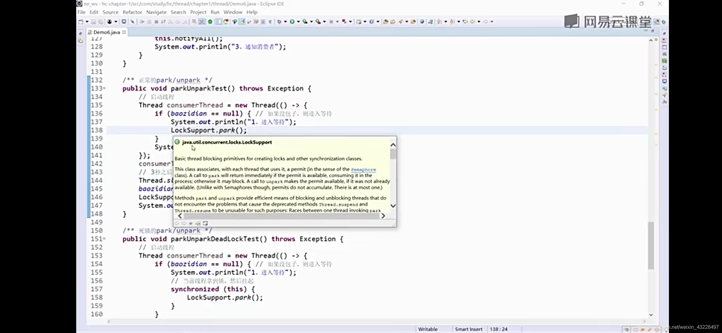This screenshot has width=722, height=333.
Task: Click the Back navigation yellow arrow
Action: 472,22
